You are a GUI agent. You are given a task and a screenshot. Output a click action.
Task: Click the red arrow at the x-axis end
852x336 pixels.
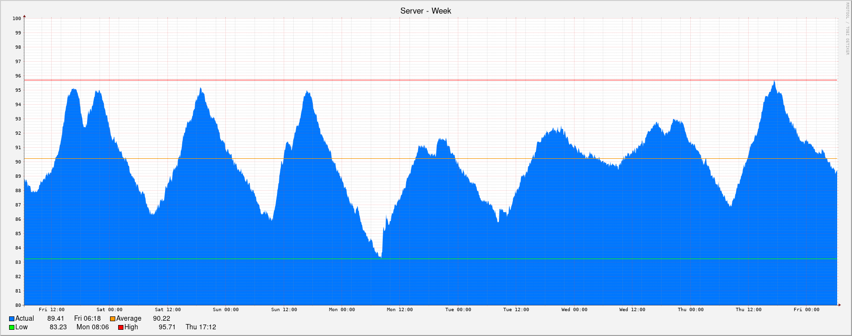click(x=839, y=304)
